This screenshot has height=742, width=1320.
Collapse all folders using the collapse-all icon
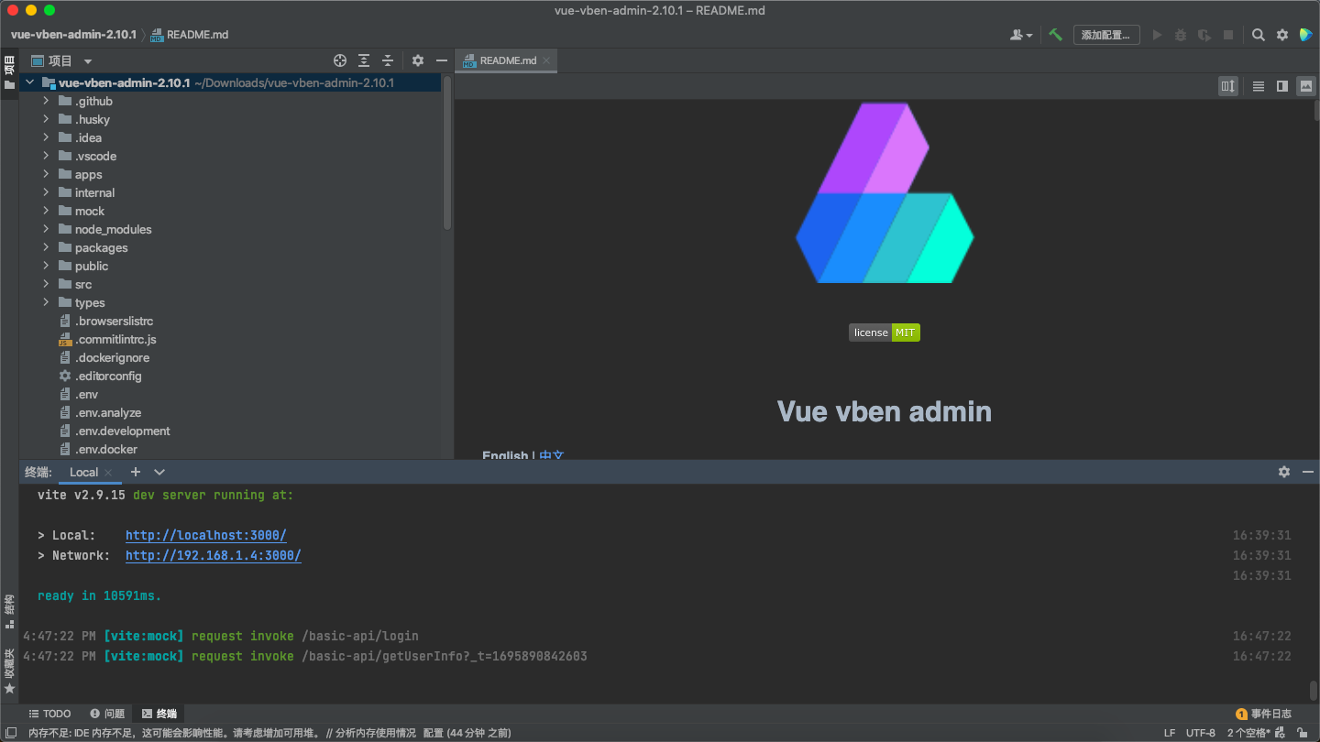pyautogui.click(x=388, y=60)
